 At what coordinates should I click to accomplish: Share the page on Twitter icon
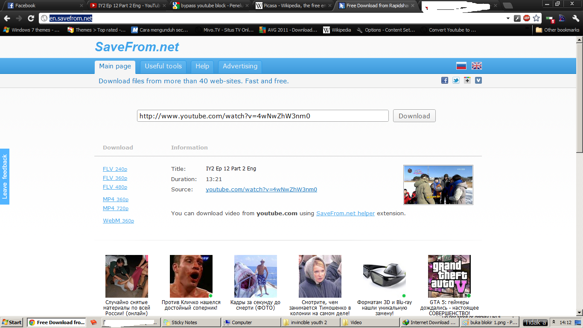(x=456, y=80)
